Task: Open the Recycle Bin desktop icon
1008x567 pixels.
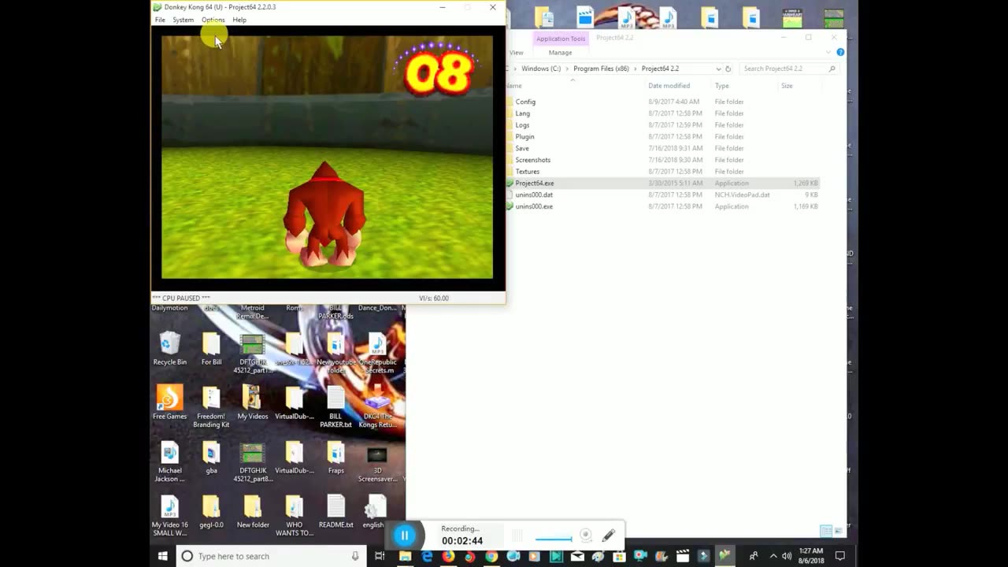Action: click(170, 349)
